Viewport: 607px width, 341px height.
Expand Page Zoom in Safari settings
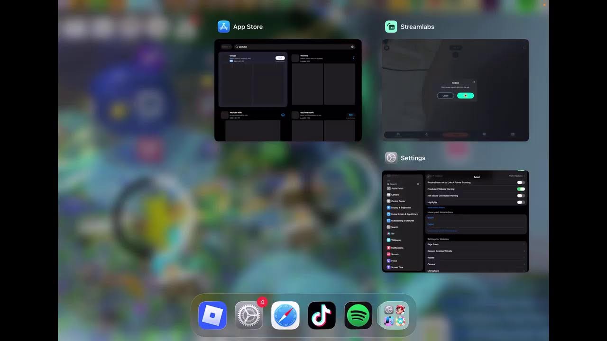pos(477,244)
